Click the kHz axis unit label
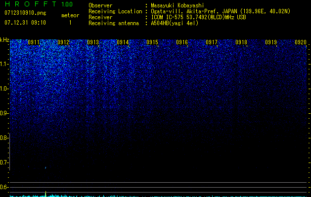The image size is (311, 197). pos(4,40)
